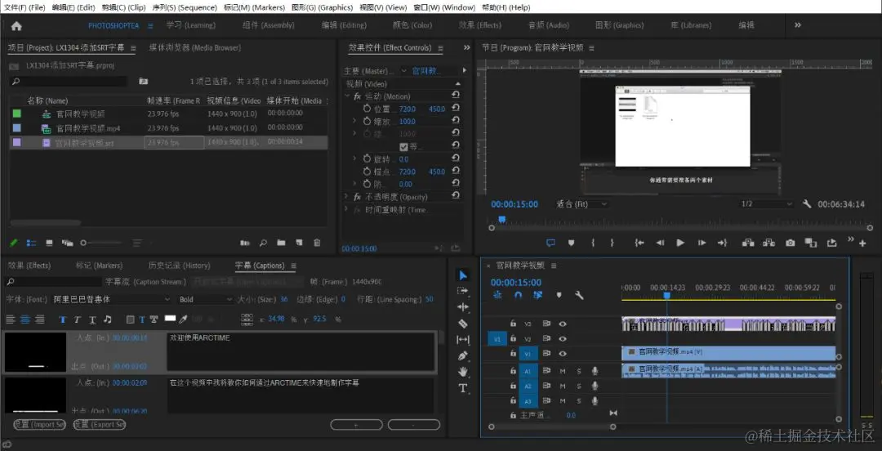Click the caption text color swatch
The image size is (882, 451).
pos(170,319)
